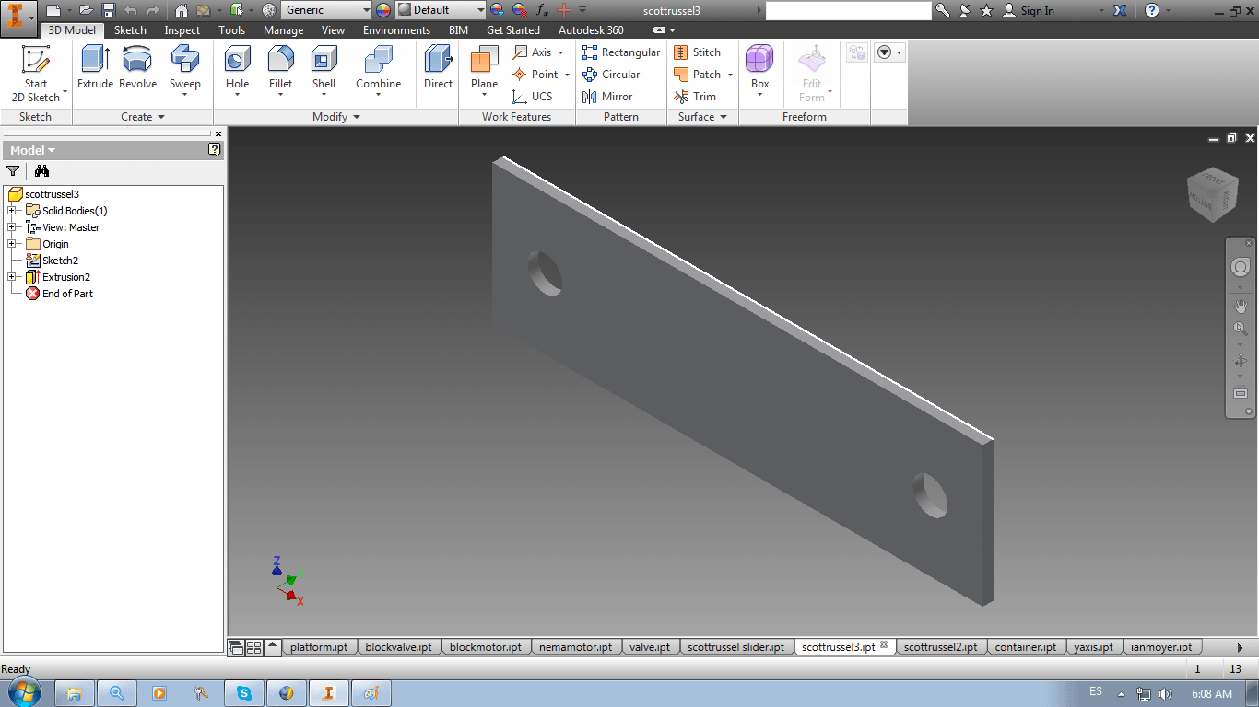
Task: Activate the Pan hand tool
Action: pos(1241,306)
